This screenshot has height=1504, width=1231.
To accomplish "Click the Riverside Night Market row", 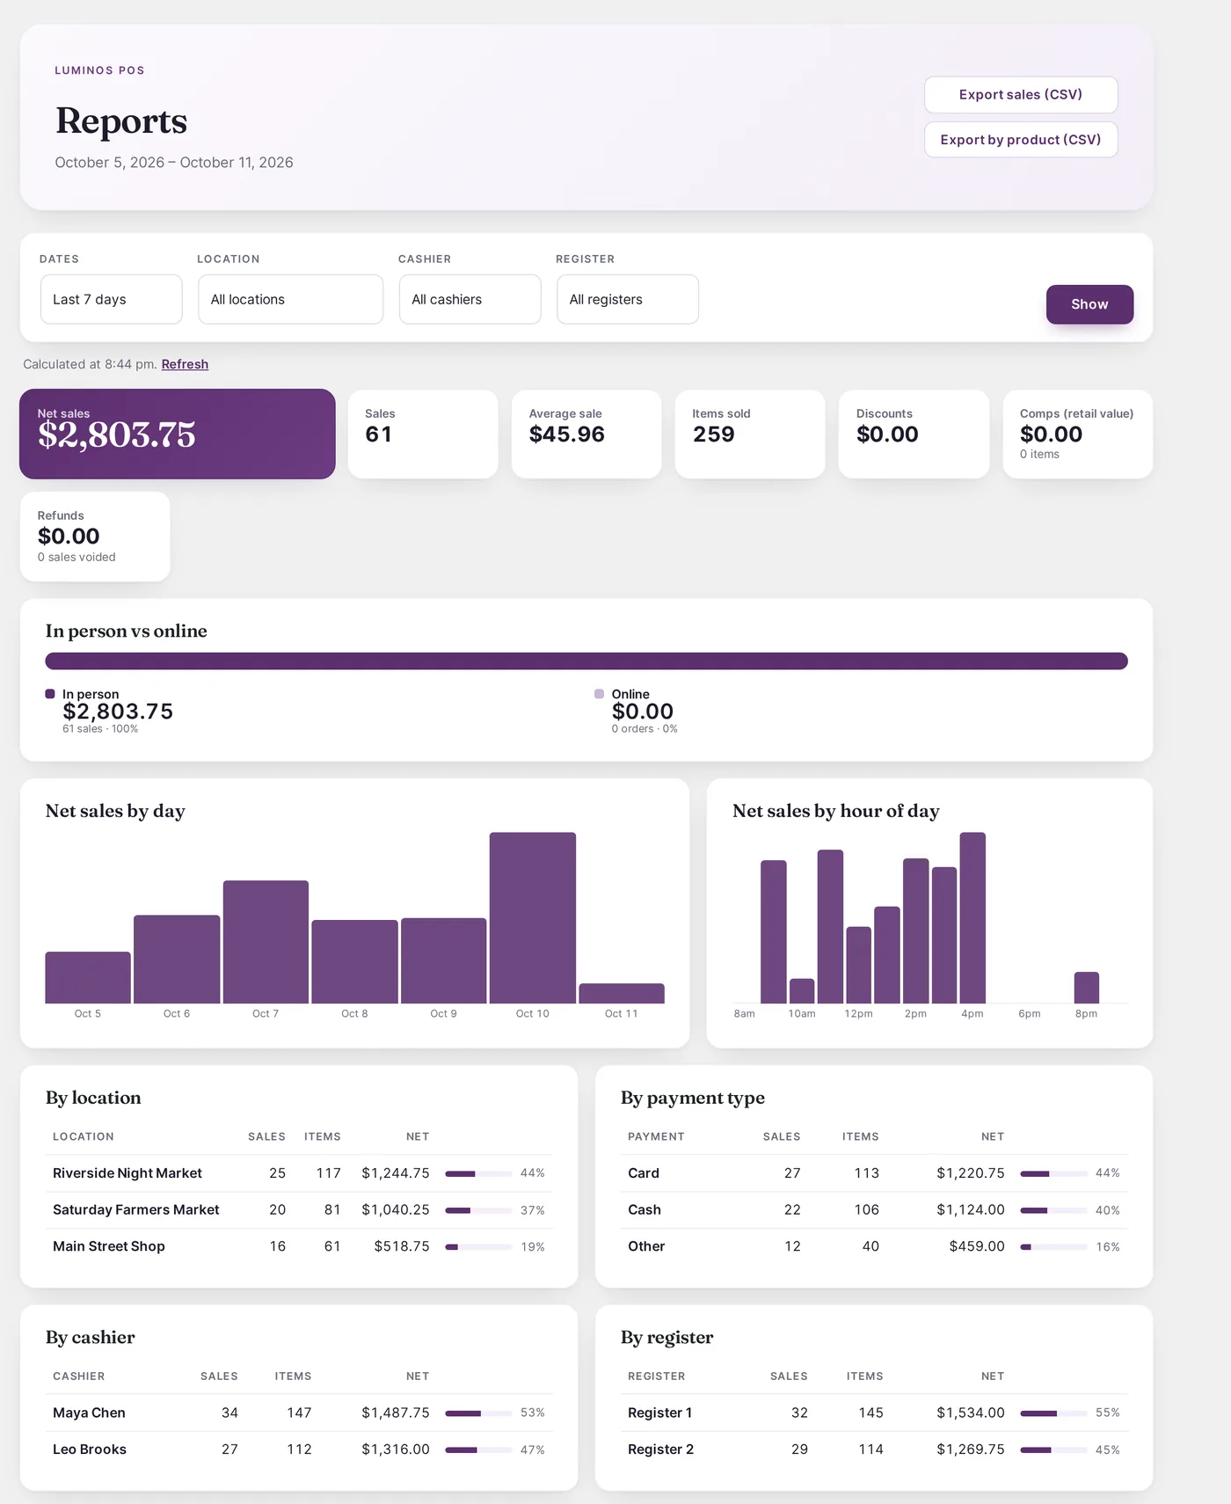I will click(299, 1173).
